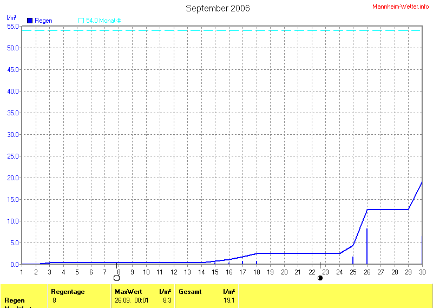The image size is (433, 308).
Task: Click the small rain bar at day 25
Action: pyautogui.click(x=353, y=260)
